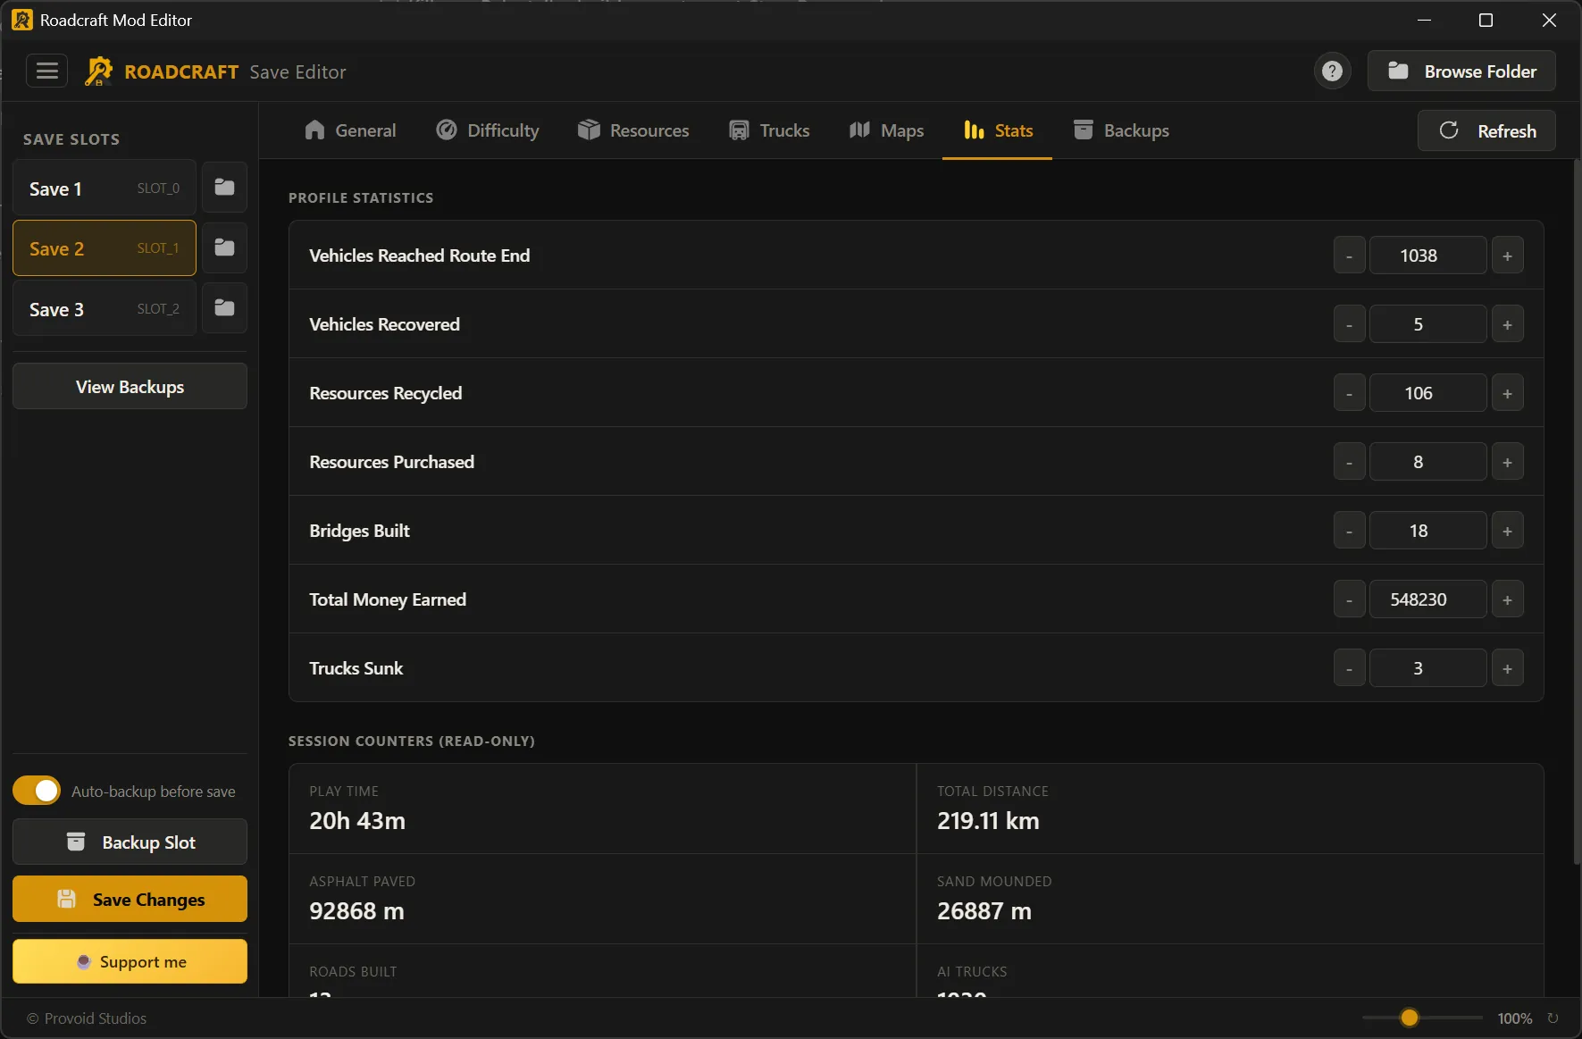Click the 20h 43m play time value
The image size is (1582, 1039).
point(357,821)
